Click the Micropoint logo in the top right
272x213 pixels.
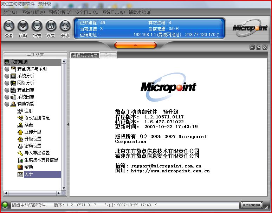click(x=250, y=28)
